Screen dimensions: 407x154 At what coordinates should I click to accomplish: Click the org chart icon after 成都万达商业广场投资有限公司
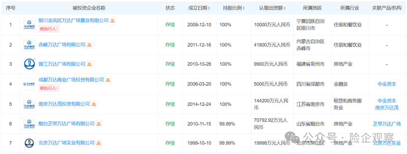click(108, 80)
